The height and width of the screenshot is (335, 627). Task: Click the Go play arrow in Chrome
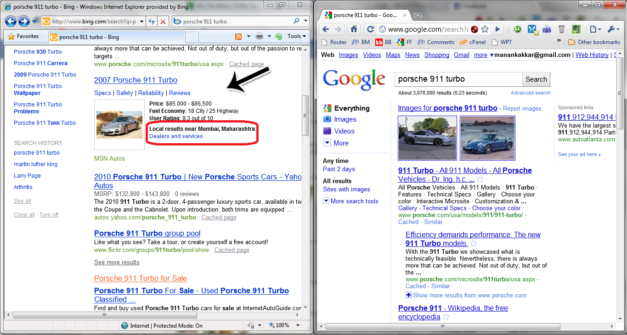pos(497,29)
